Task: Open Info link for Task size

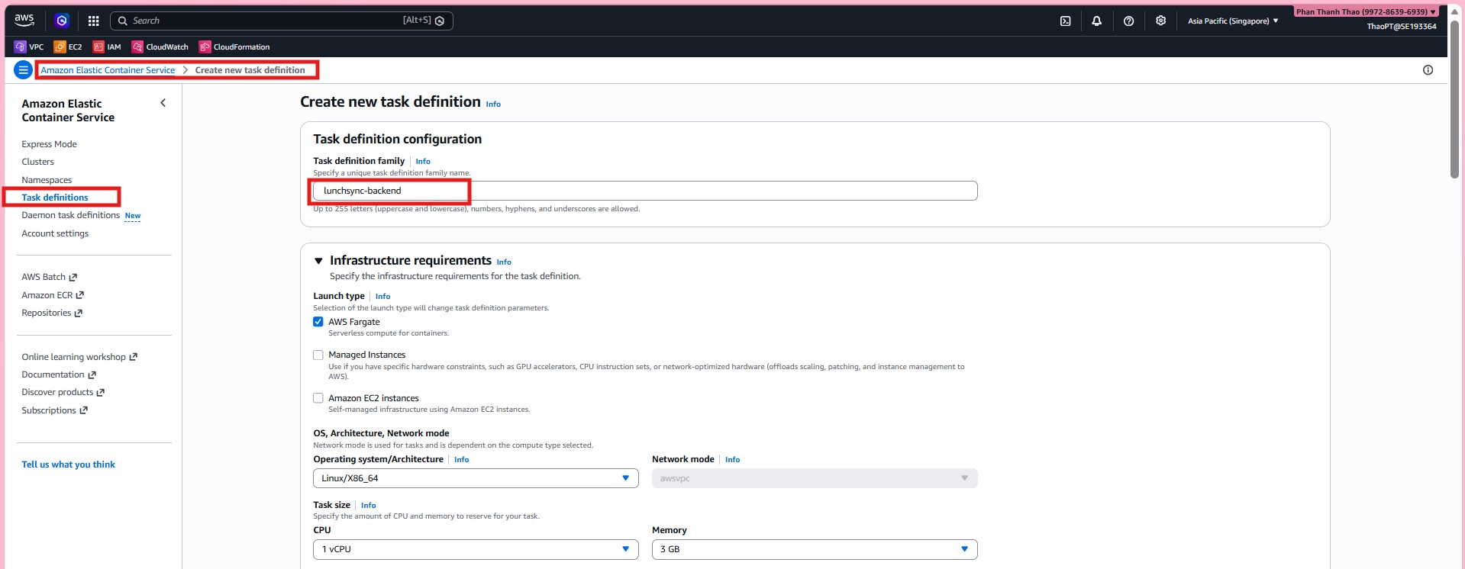Action: [368, 506]
